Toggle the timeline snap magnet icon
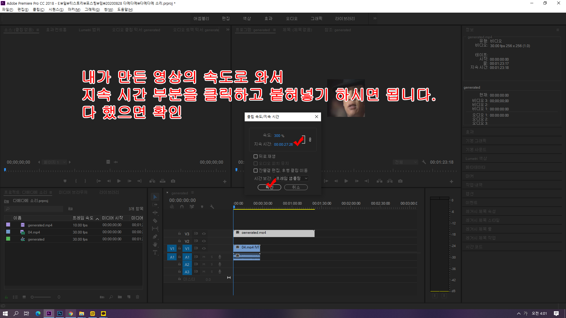The width and height of the screenshot is (566, 318). pyautogui.click(x=182, y=207)
